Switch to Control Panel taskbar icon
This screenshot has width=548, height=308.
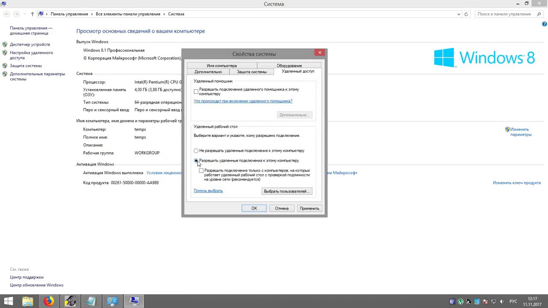113,301
